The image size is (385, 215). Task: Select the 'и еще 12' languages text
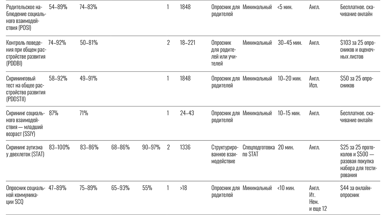pos(318,209)
